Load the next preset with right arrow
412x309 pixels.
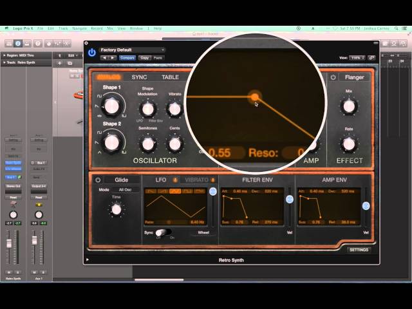[x=113, y=58]
